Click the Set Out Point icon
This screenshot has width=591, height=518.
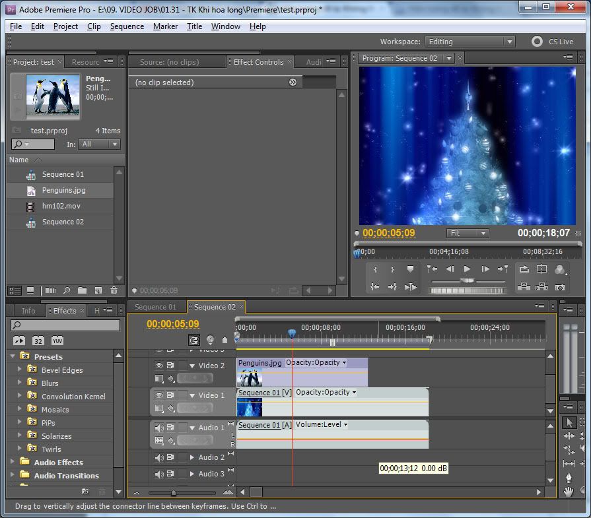[392, 269]
